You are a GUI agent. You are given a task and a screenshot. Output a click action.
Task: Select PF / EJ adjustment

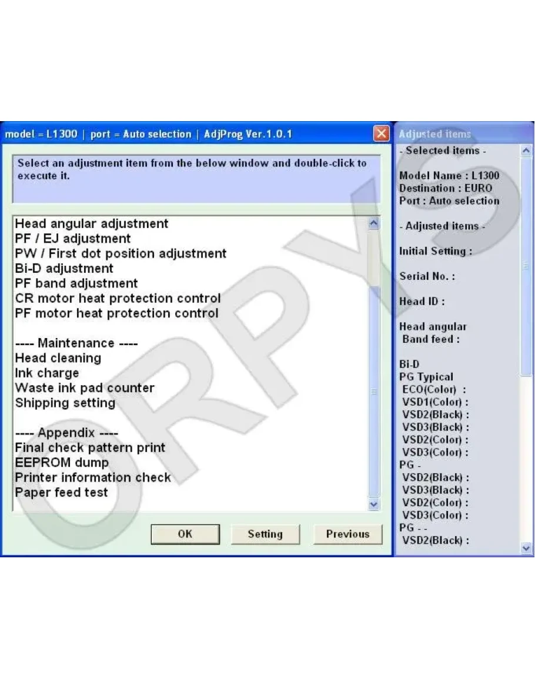point(72,239)
